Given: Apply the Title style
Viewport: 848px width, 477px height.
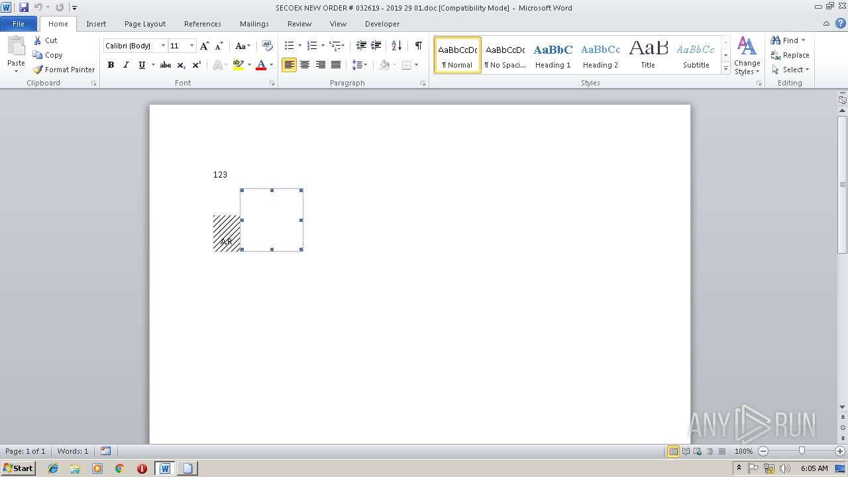Looking at the screenshot, I should (648, 55).
